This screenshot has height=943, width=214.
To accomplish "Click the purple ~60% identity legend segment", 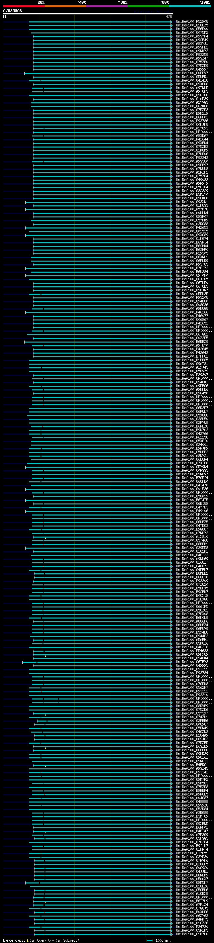I will point(107,6).
